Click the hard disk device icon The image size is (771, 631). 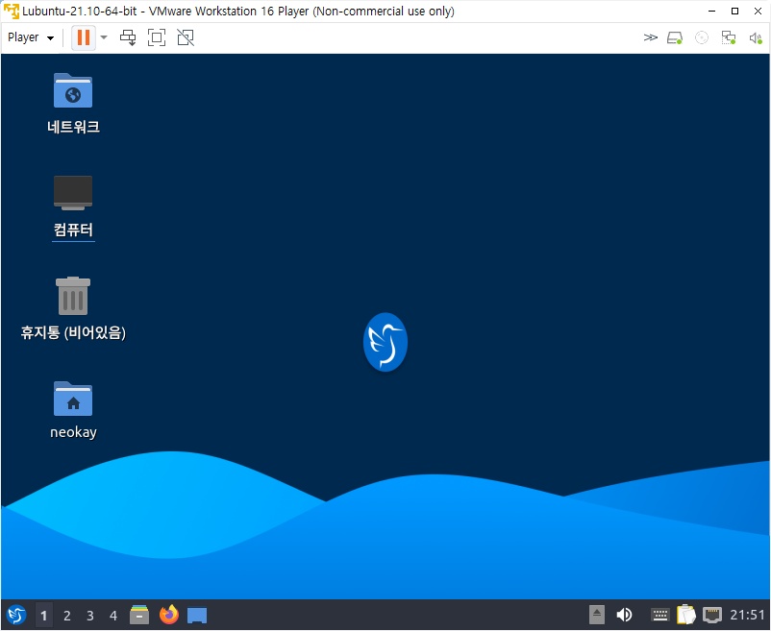(675, 37)
